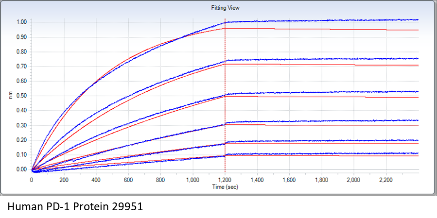Click the topmost blue curve's right end
The width and height of the screenshot is (437, 218).
417,20
